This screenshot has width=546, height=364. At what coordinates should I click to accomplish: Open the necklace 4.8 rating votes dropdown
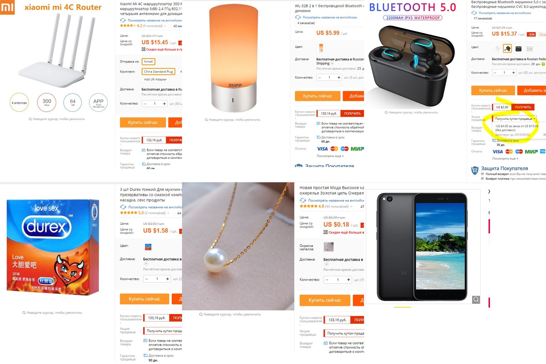(x=351, y=207)
